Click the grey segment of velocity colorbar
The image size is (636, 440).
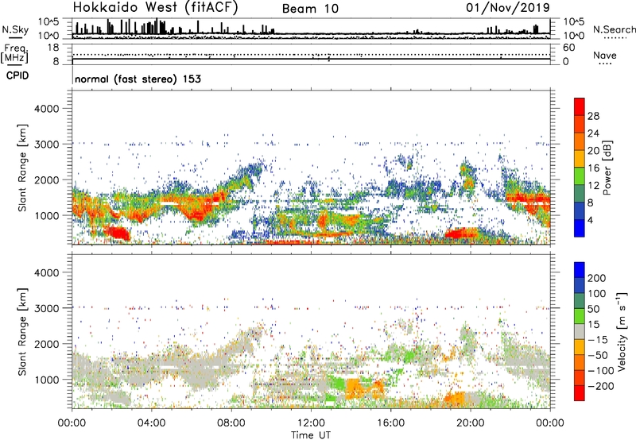click(x=580, y=331)
